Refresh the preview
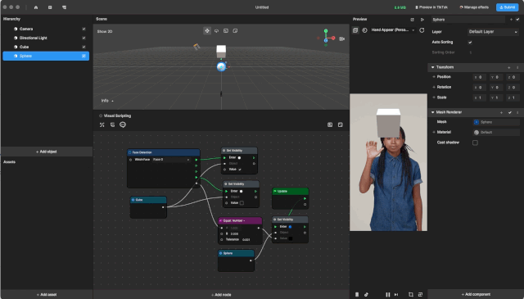Screen dimensions: 524x299 [x=422, y=30]
